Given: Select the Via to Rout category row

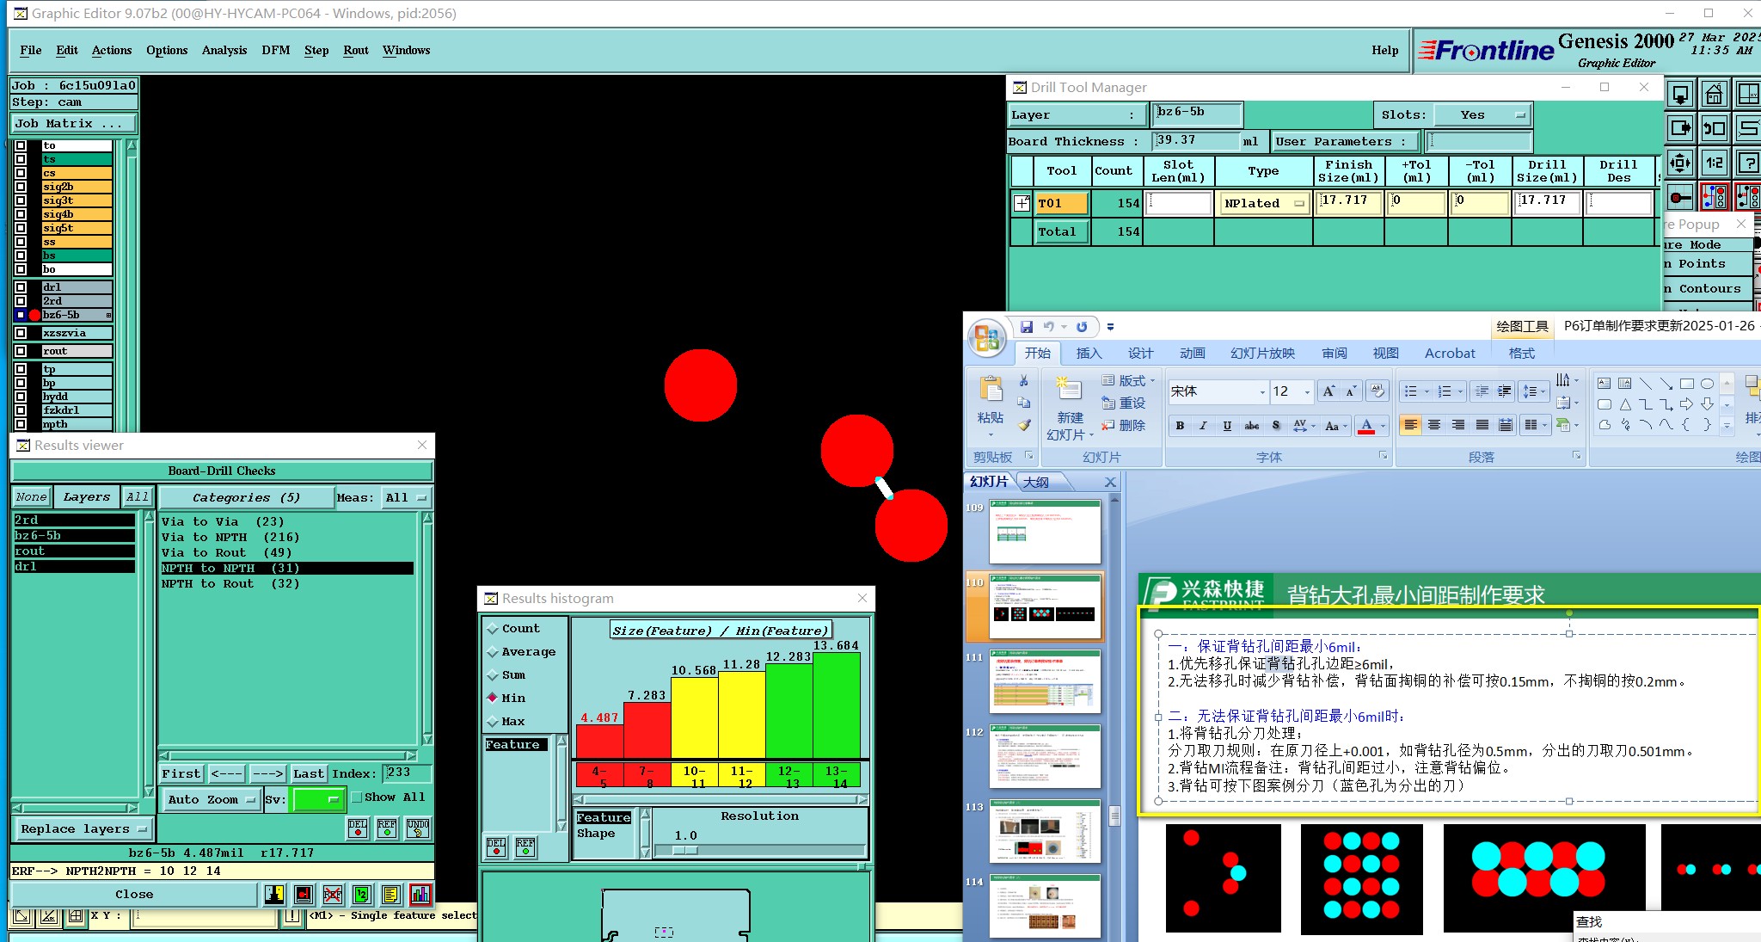Looking at the screenshot, I should tap(227, 552).
